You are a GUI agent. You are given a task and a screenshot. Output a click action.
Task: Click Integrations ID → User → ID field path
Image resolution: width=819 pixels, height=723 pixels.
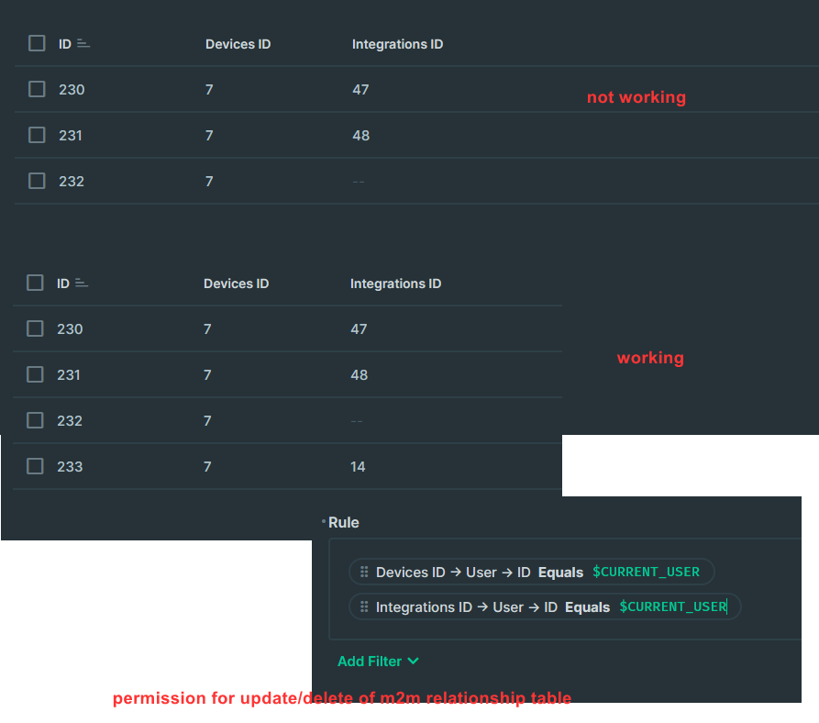coord(467,607)
